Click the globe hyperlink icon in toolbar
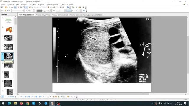 (x=54, y=7)
